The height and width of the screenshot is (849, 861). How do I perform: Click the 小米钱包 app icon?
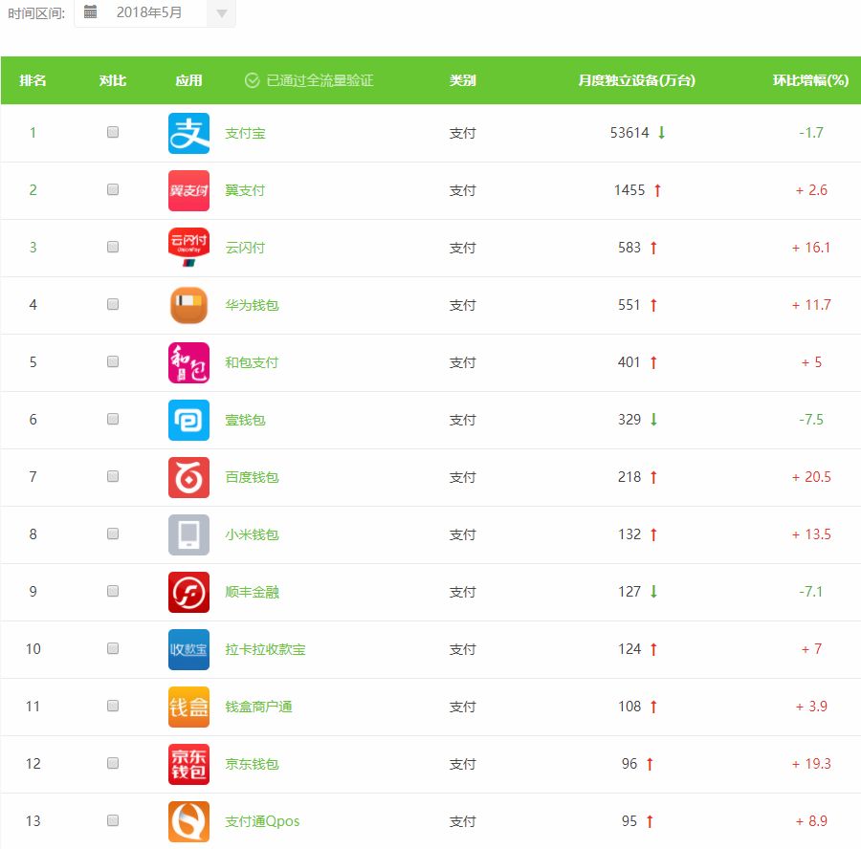pyautogui.click(x=188, y=534)
